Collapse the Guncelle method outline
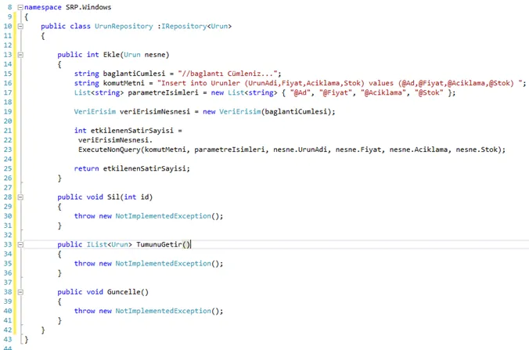The width and height of the screenshot is (529, 350). 20,291
